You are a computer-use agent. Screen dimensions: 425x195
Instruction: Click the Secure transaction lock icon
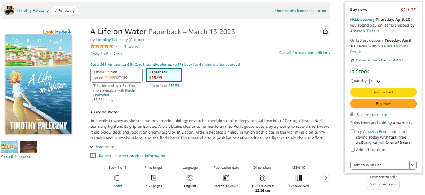coord(352,114)
